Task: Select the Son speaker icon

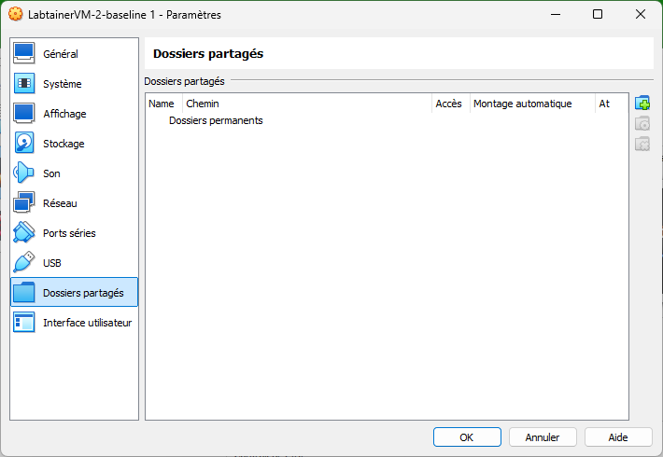Action: (24, 173)
